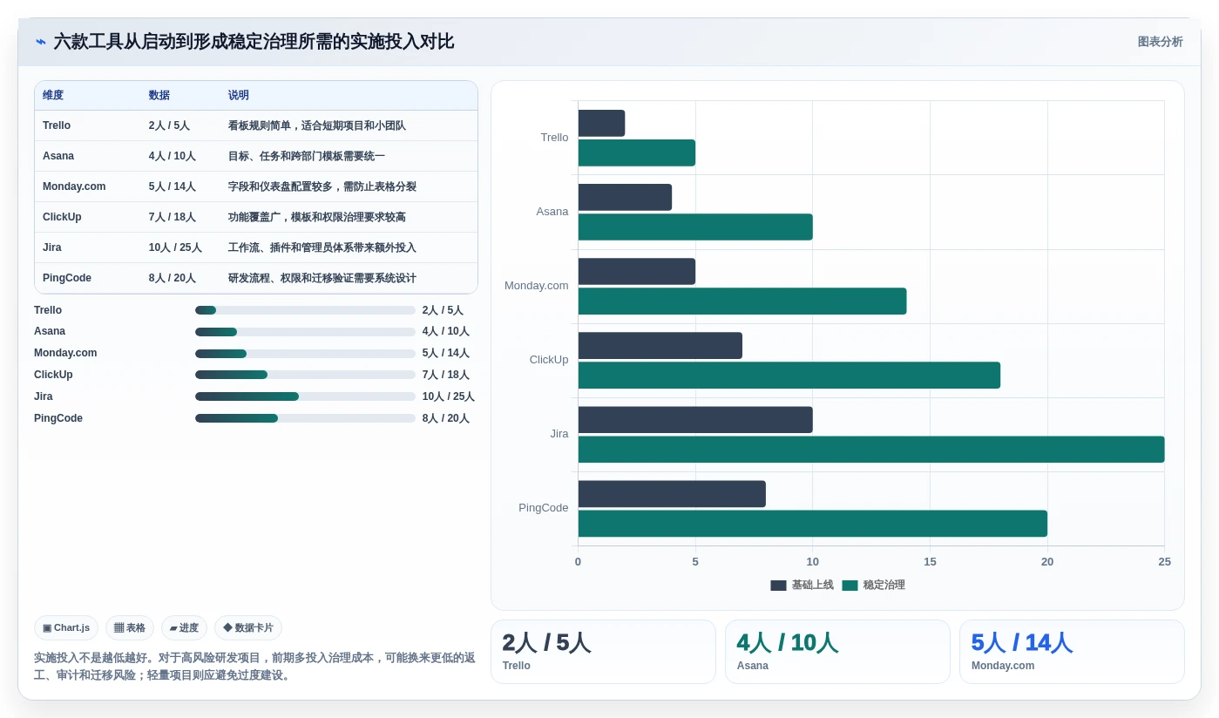Click the Asana progress bar
This screenshot has width=1219, height=718.
(305, 332)
